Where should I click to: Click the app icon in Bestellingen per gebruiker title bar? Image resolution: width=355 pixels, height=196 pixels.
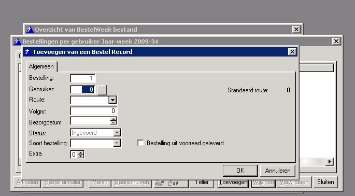17,41
